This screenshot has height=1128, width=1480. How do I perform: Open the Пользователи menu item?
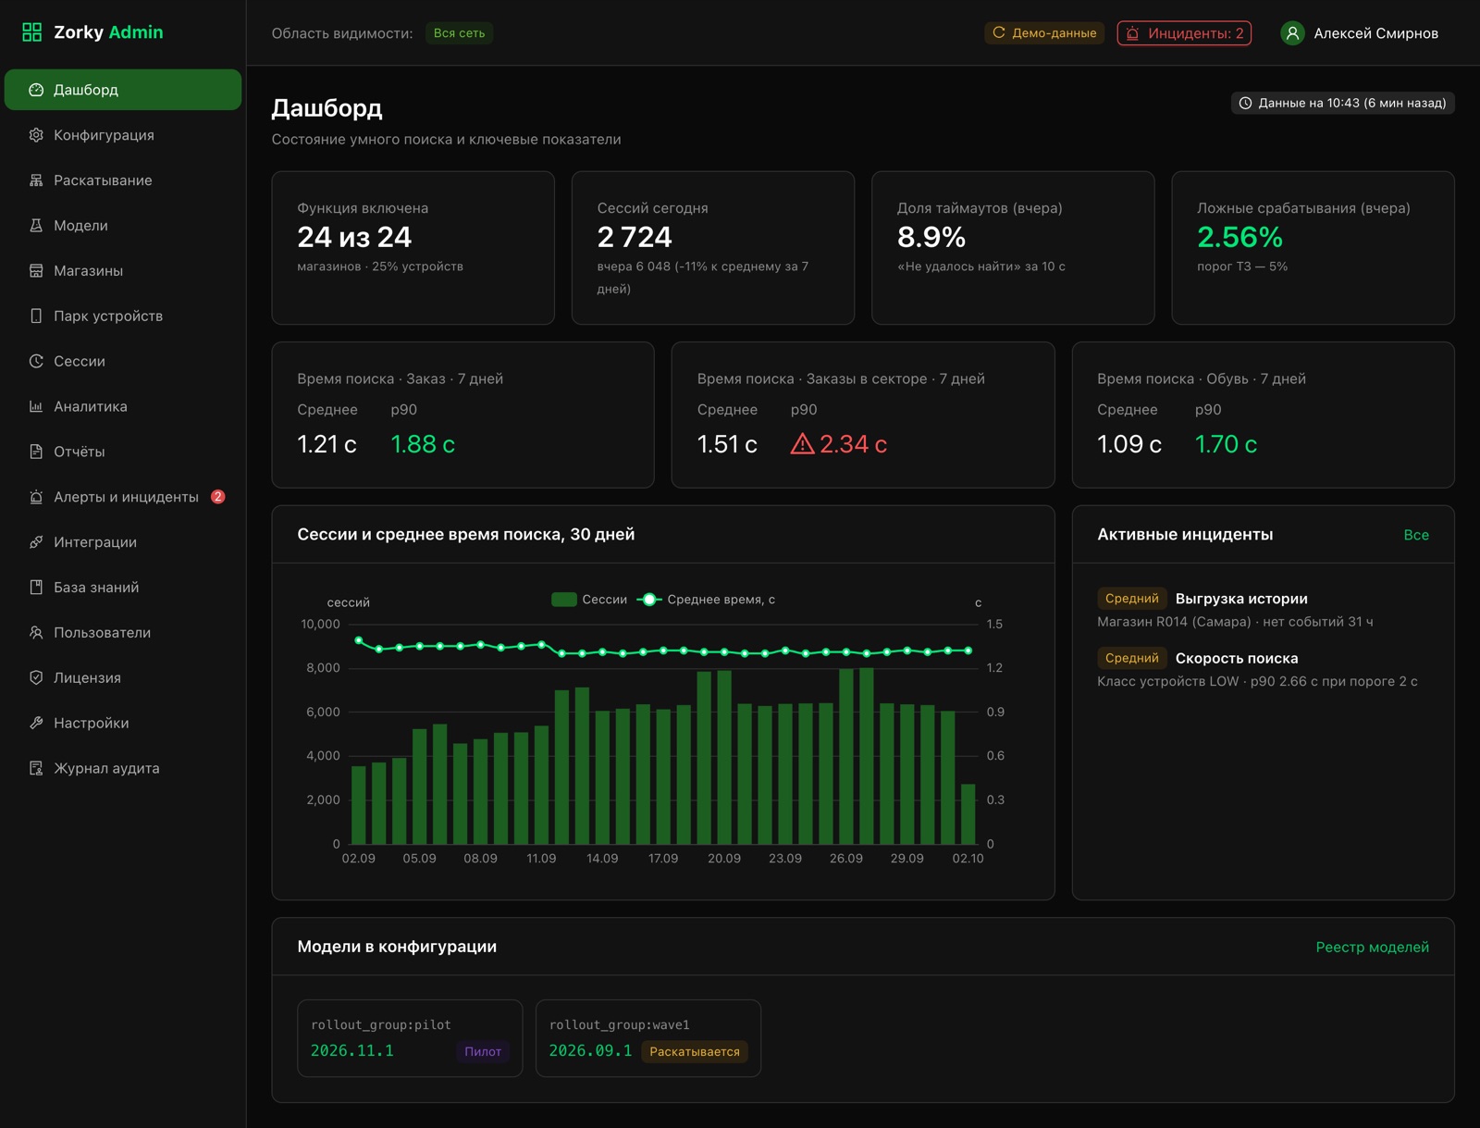click(123, 633)
